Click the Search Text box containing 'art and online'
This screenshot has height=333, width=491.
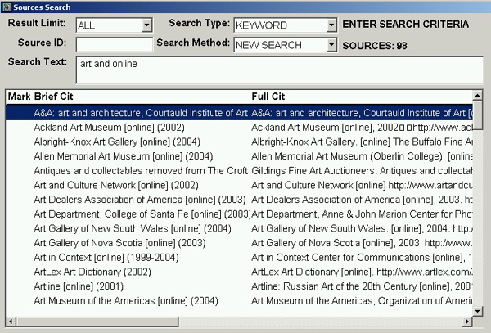[x=280, y=70]
